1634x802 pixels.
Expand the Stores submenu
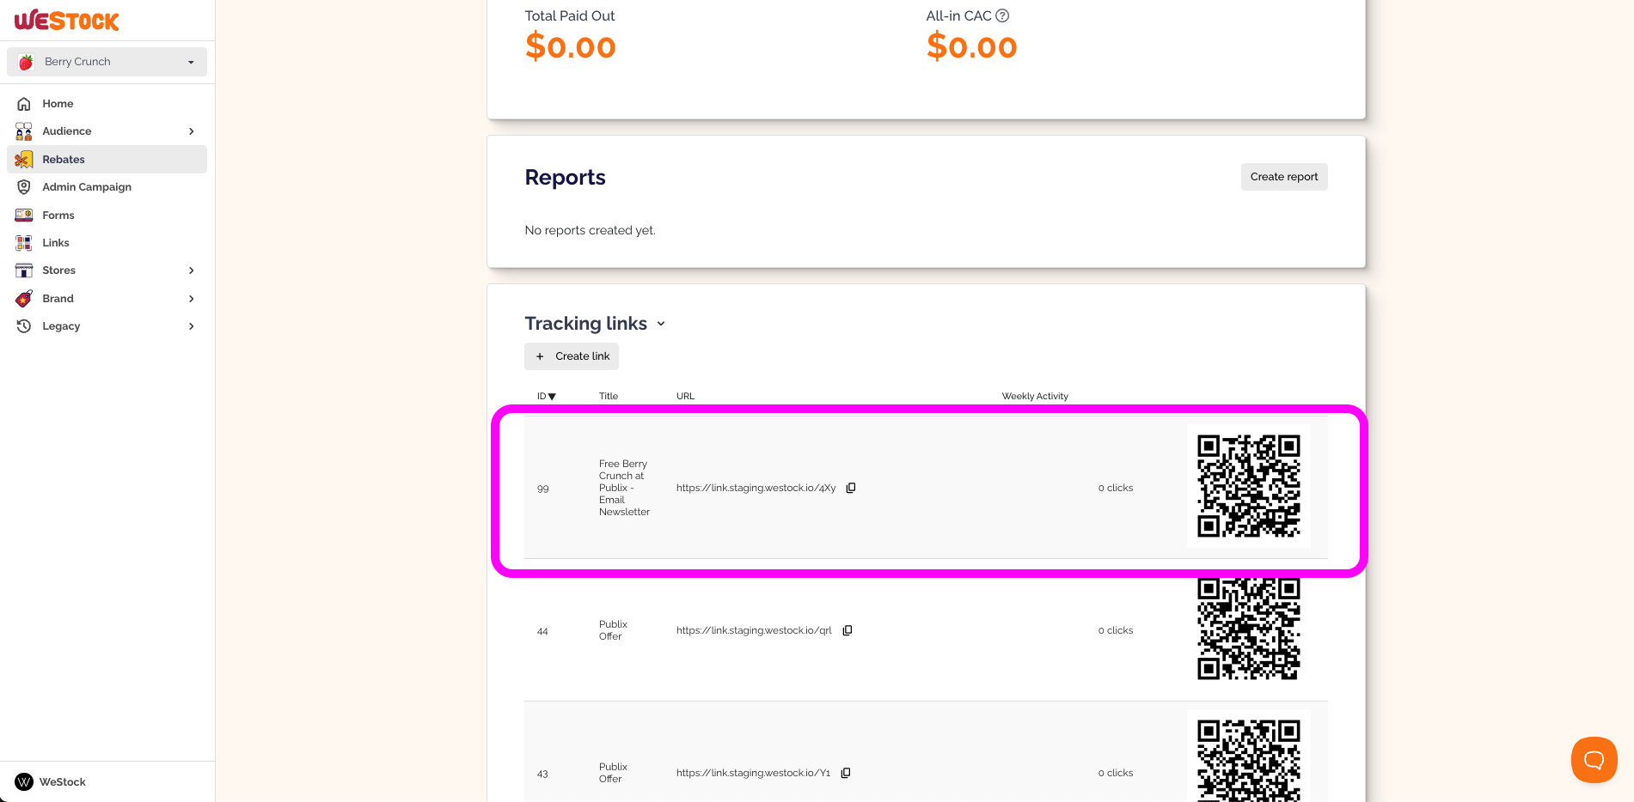192,270
